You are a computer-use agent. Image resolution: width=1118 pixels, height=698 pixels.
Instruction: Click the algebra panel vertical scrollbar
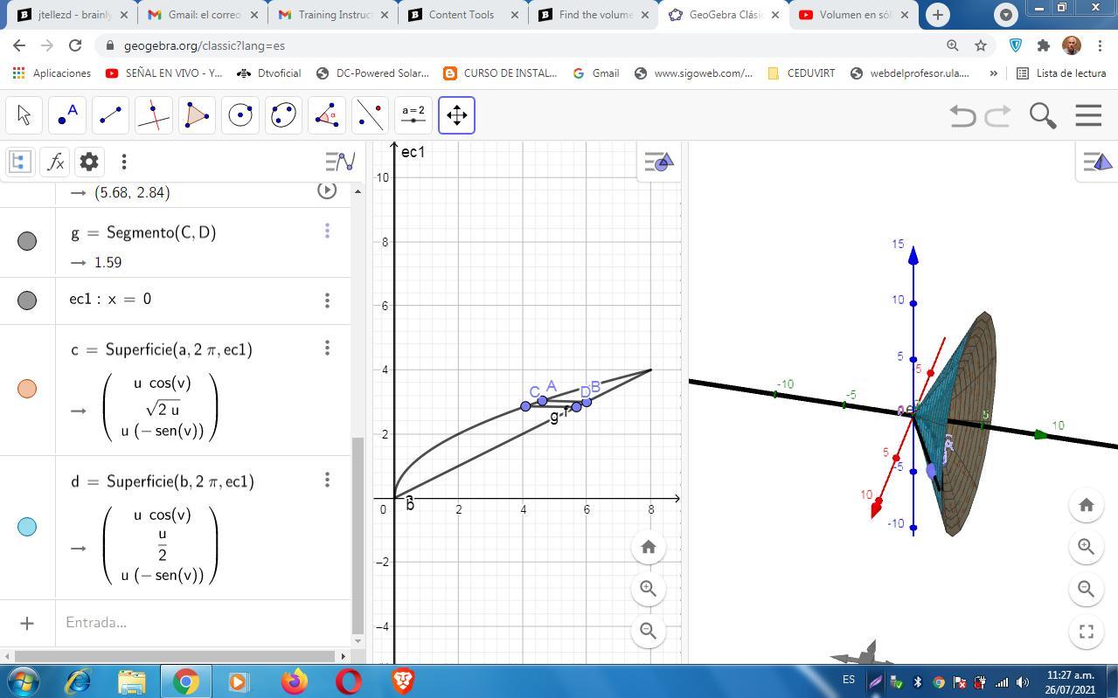click(x=358, y=536)
